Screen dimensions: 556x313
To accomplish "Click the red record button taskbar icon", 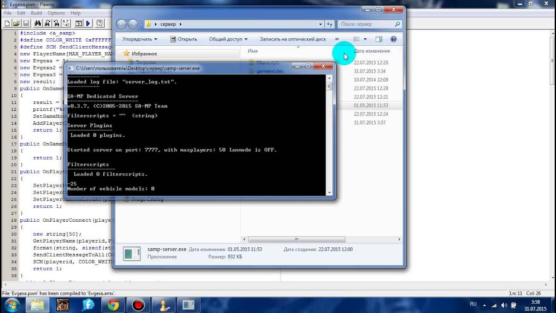I will pyautogui.click(x=139, y=305).
